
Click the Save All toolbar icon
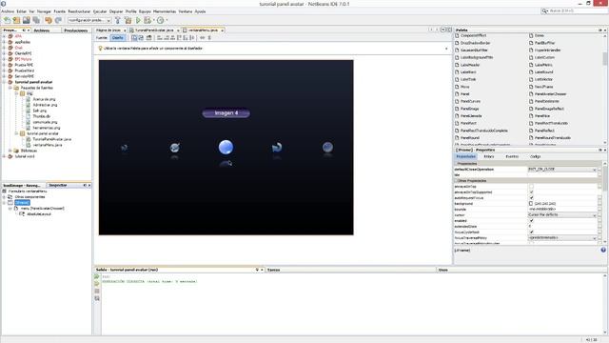[36, 20]
